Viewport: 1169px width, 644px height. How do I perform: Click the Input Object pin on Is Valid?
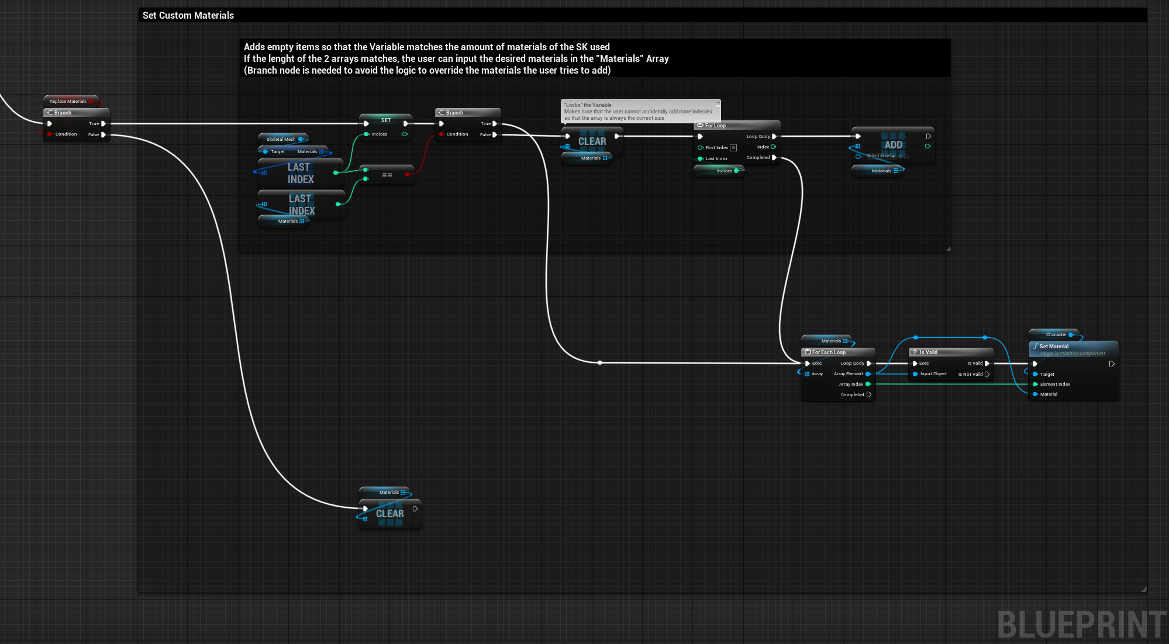pos(915,374)
